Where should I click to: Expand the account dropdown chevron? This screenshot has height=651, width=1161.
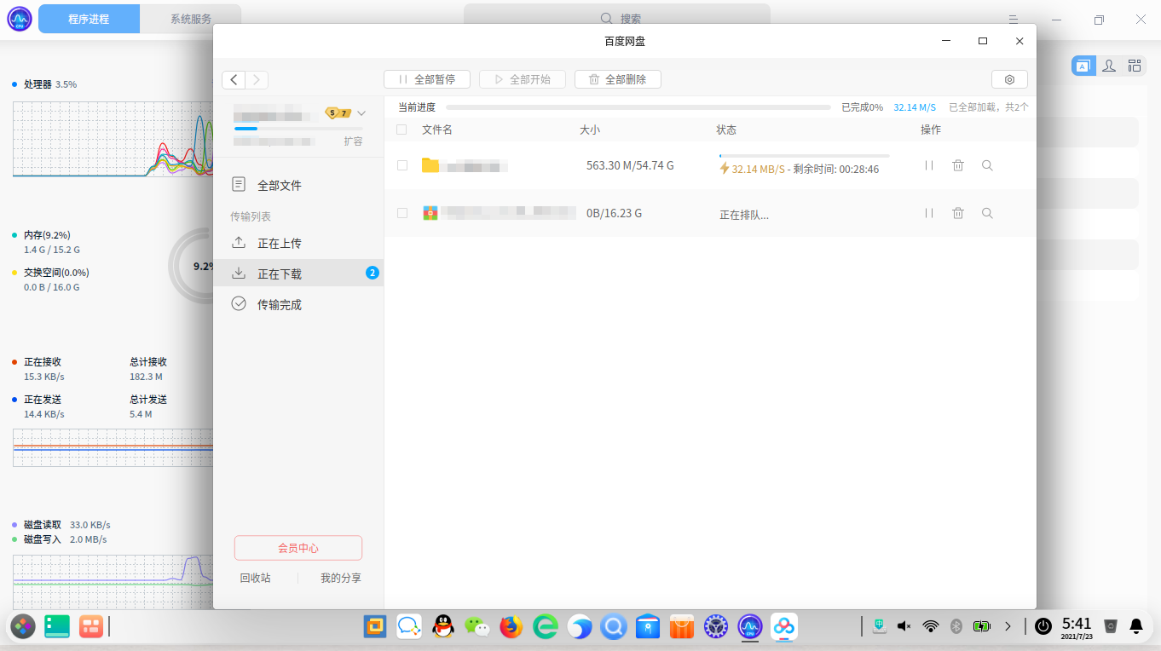pos(361,113)
